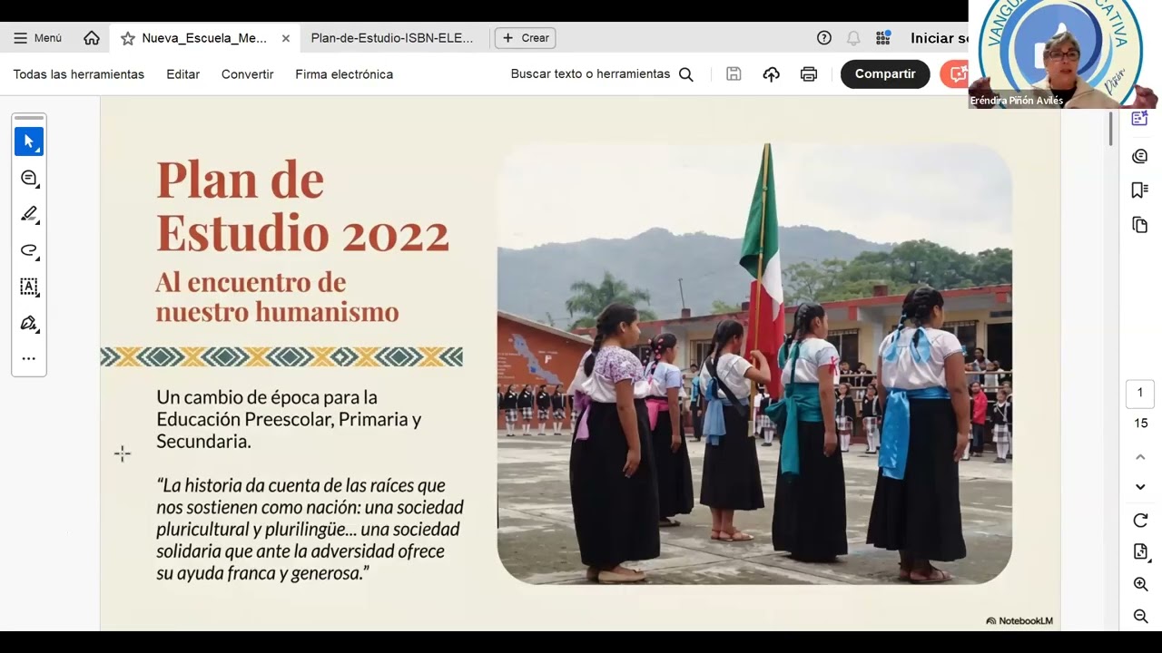
Task: Open comments panel icon
Action: (1140, 156)
